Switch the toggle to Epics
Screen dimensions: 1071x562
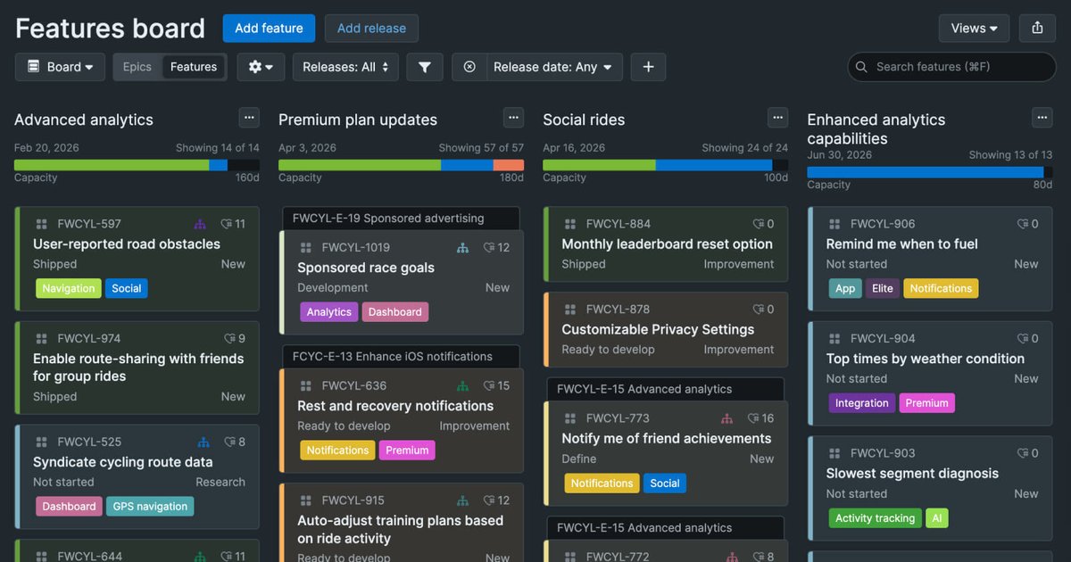coord(137,67)
